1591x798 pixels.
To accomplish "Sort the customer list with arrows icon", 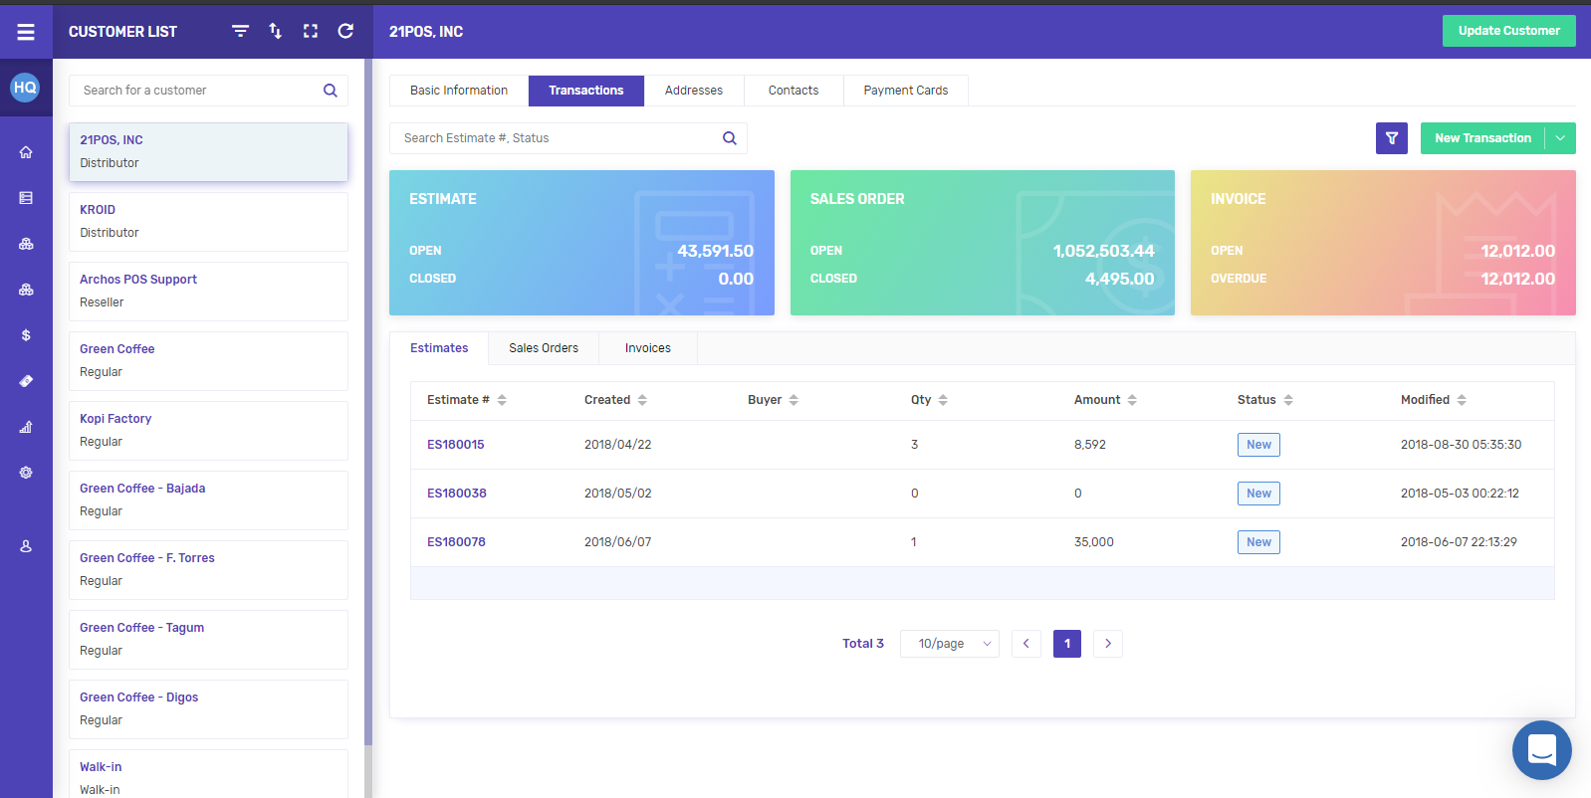I will click(276, 31).
